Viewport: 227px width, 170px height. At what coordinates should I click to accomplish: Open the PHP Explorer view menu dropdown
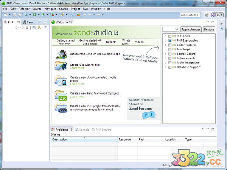click(x=46, y=28)
